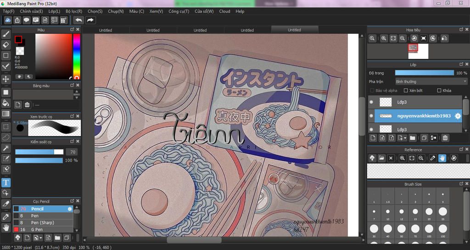Delete the selected layer with trash icon
This screenshot has width=470, height=250.
point(445,138)
